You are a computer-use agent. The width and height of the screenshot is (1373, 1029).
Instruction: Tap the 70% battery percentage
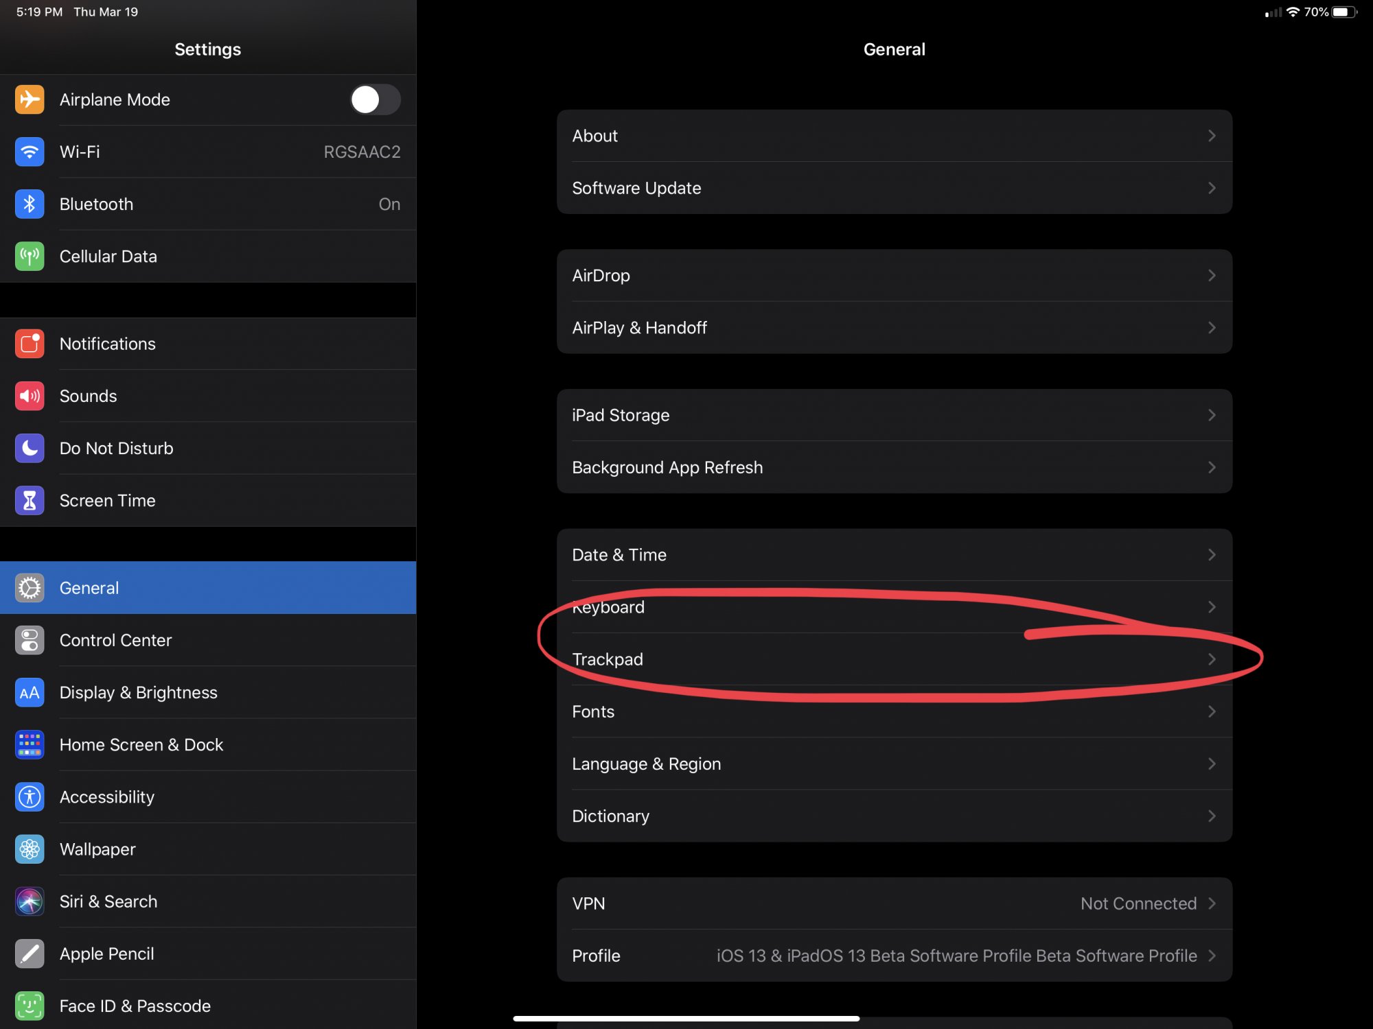(1316, 12)
